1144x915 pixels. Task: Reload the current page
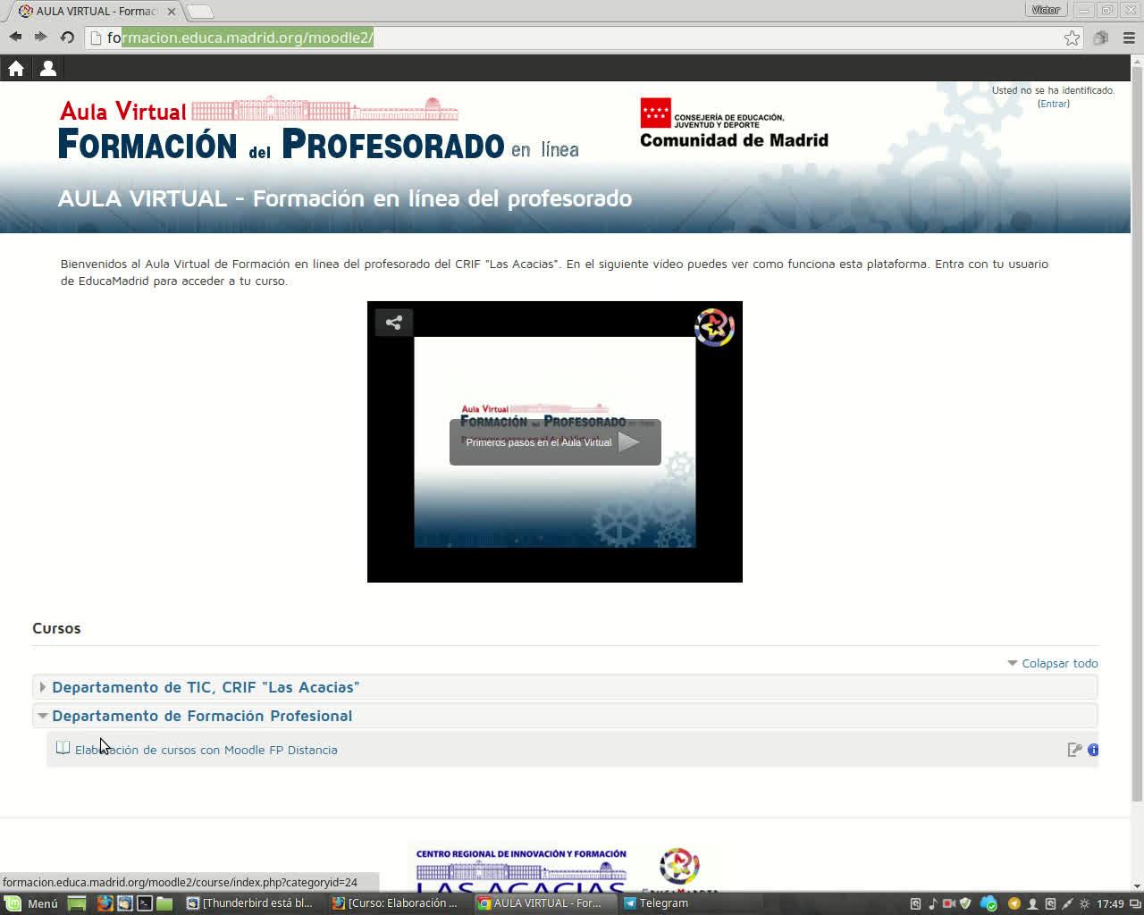pyautogui.click(x=67, y=37)
